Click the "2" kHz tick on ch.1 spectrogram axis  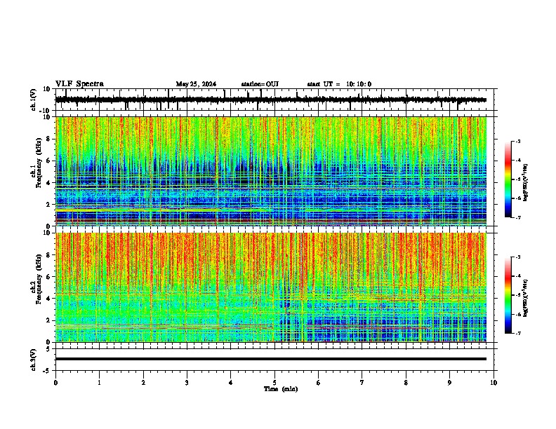click(48, 205)
